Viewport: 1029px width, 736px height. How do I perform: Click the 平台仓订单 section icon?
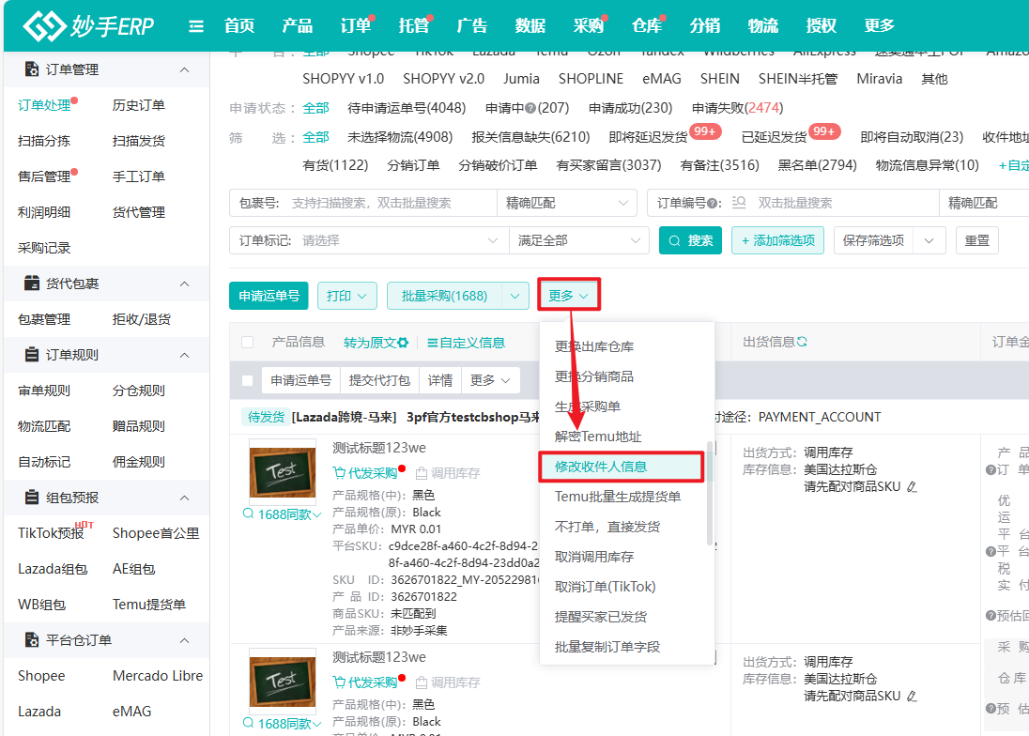pyautogui.click(x=31, y=639)
